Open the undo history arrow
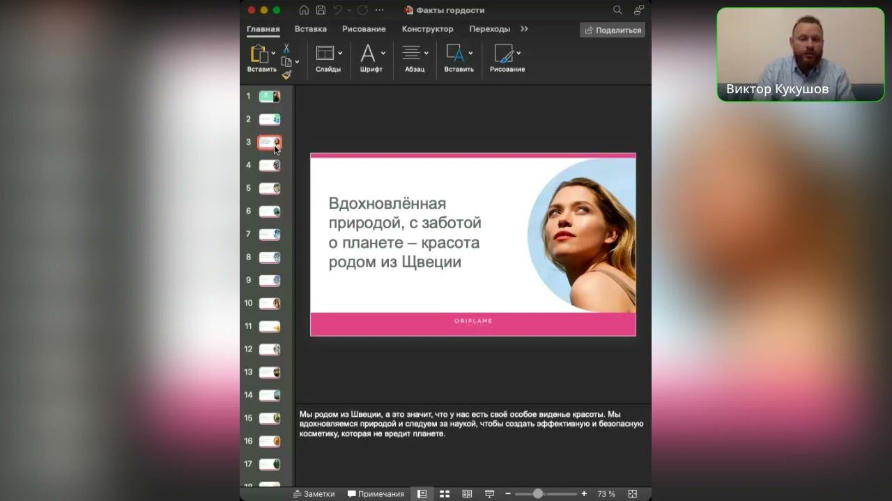The image size is (892, 501). [x=349, y=10]
